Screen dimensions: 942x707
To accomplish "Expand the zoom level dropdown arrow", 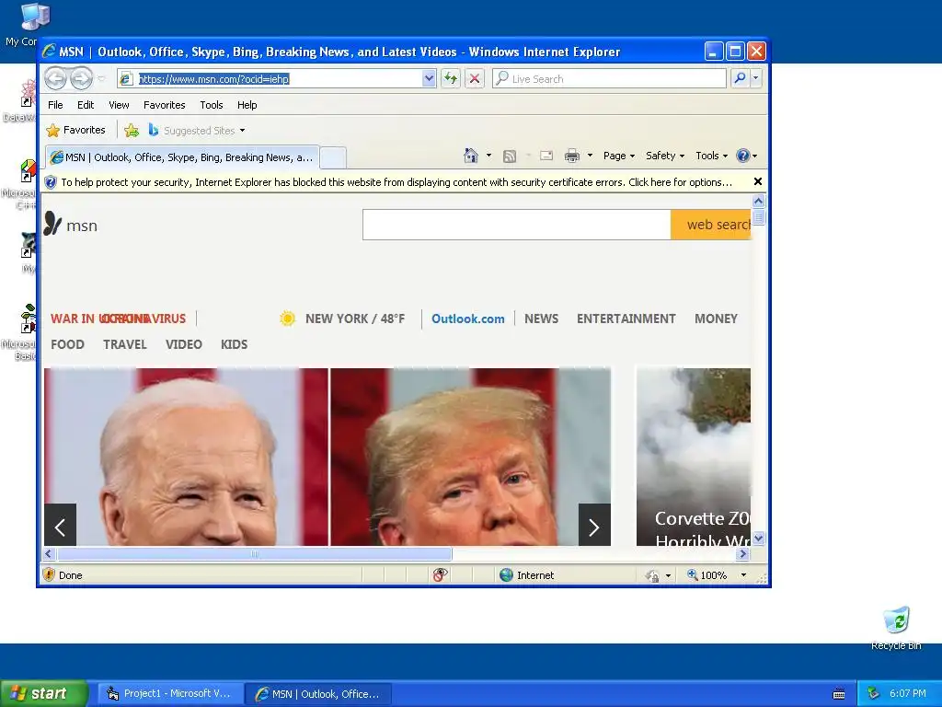I will [743, 575].
